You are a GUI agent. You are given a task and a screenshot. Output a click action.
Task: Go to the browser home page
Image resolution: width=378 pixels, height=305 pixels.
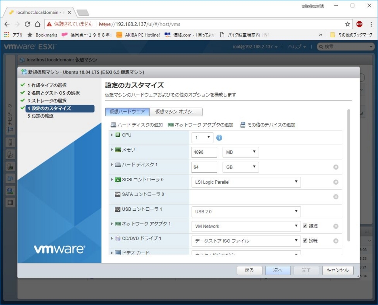[37, 24]
